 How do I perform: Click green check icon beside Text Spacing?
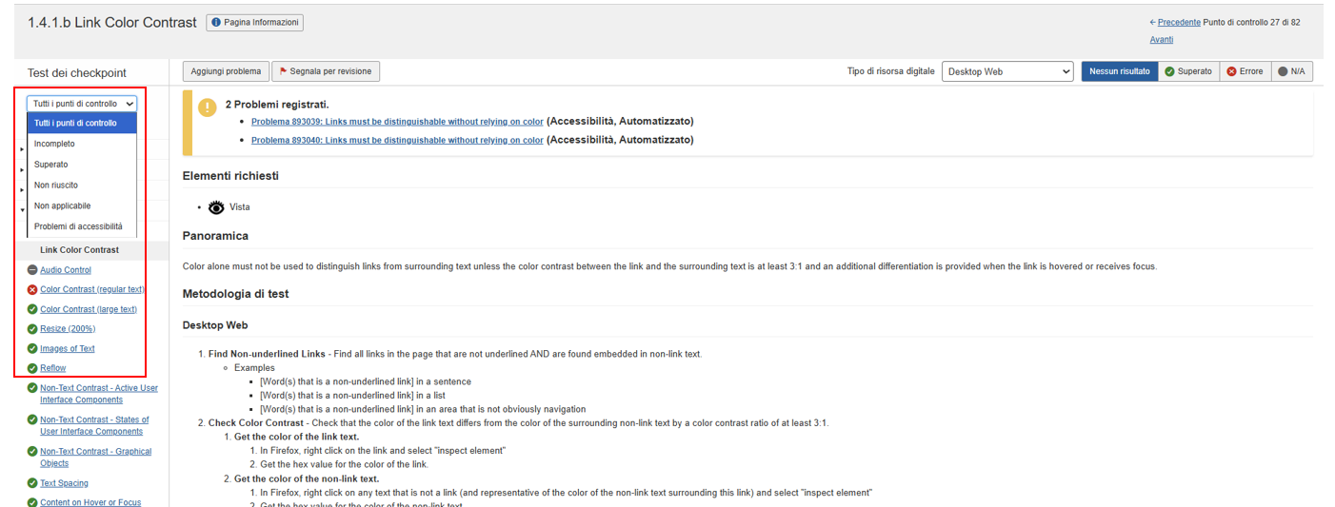point(32,483)
